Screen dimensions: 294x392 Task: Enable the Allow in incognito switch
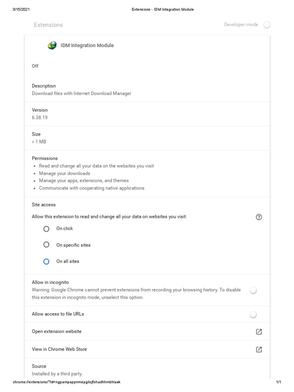[253, 291]
